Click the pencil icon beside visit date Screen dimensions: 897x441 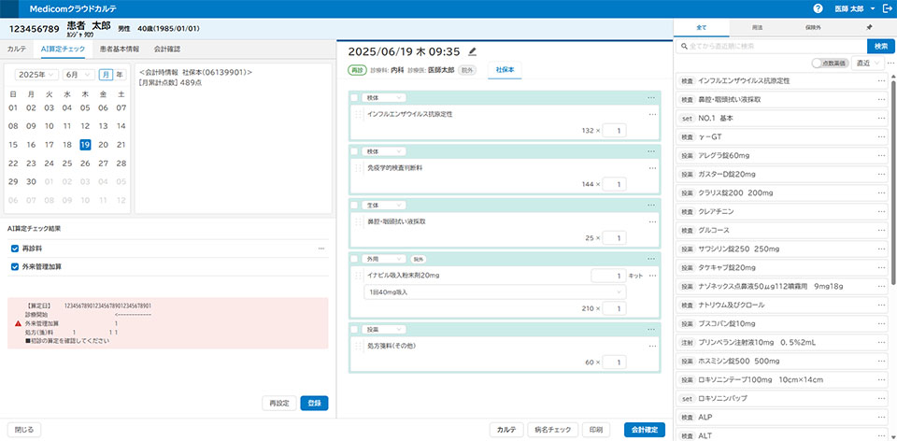point(472,51)
